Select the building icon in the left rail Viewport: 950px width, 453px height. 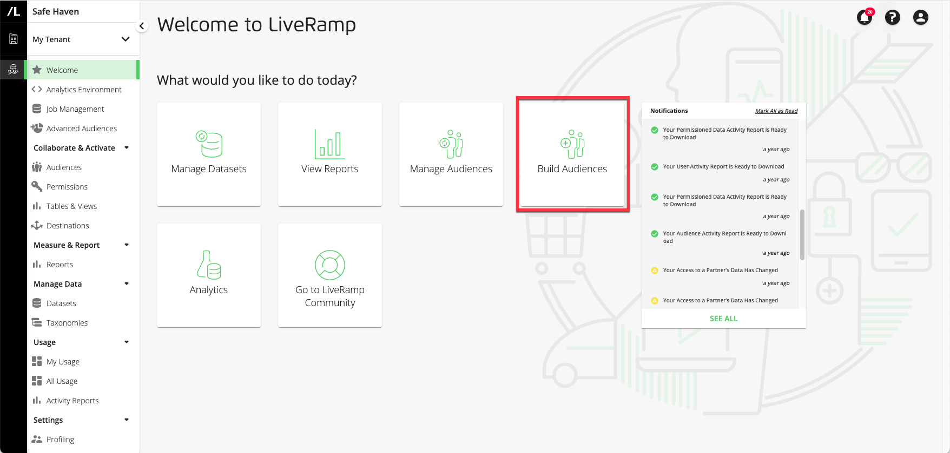point(14,39)
